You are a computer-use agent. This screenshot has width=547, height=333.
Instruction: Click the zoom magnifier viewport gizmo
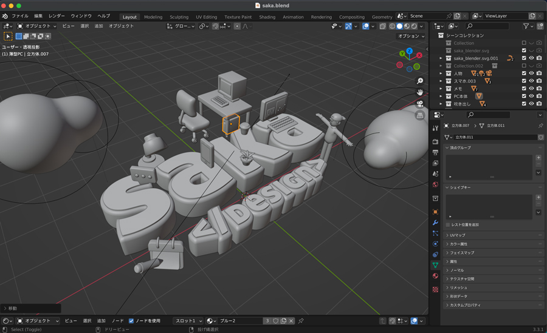[419, 81]
